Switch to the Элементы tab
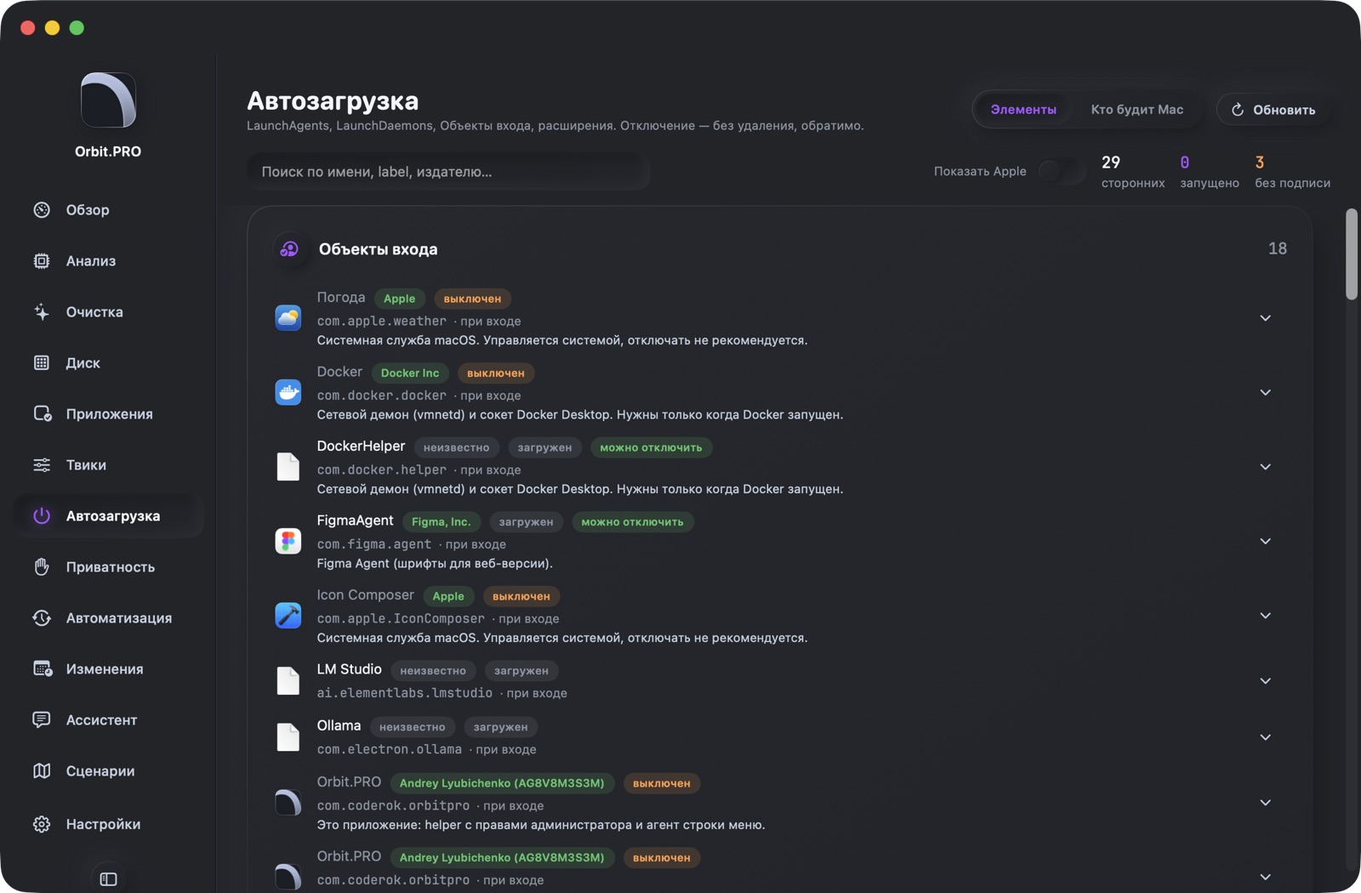 click(x=1023, y=110)
